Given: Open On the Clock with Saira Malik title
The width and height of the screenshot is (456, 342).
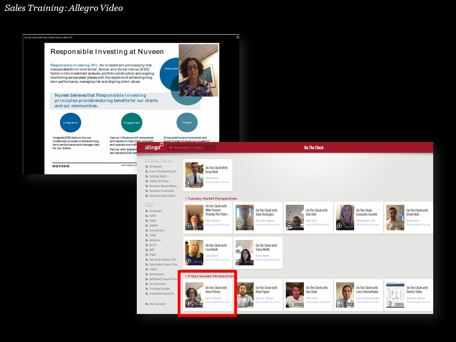Looking at the screenshot, I should click(x=266, y=247).
